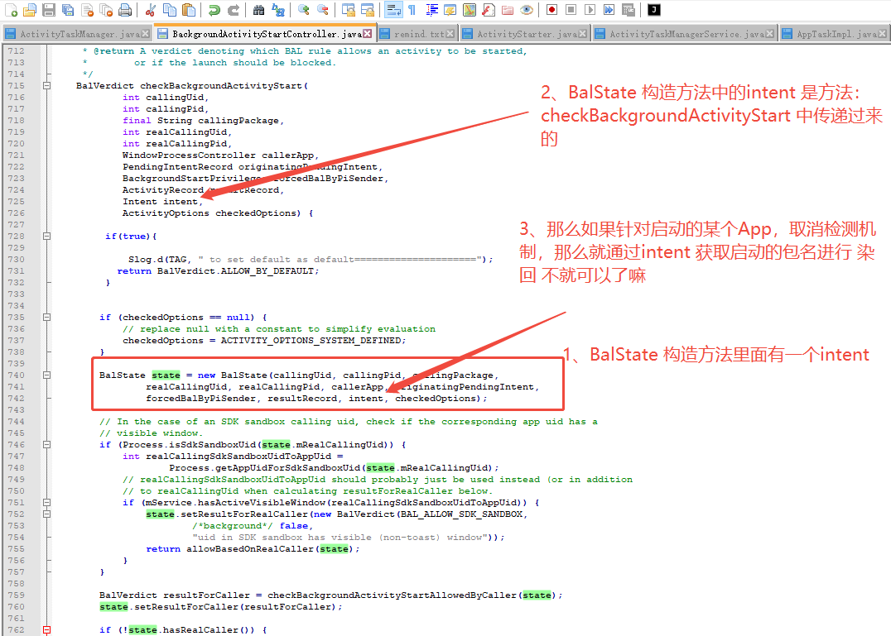Save all open files
This screenshot has width=891, height=636.
click(68, 10)
